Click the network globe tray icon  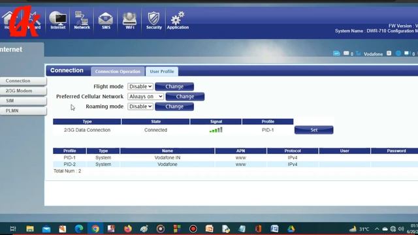click(x=393, y=229)
